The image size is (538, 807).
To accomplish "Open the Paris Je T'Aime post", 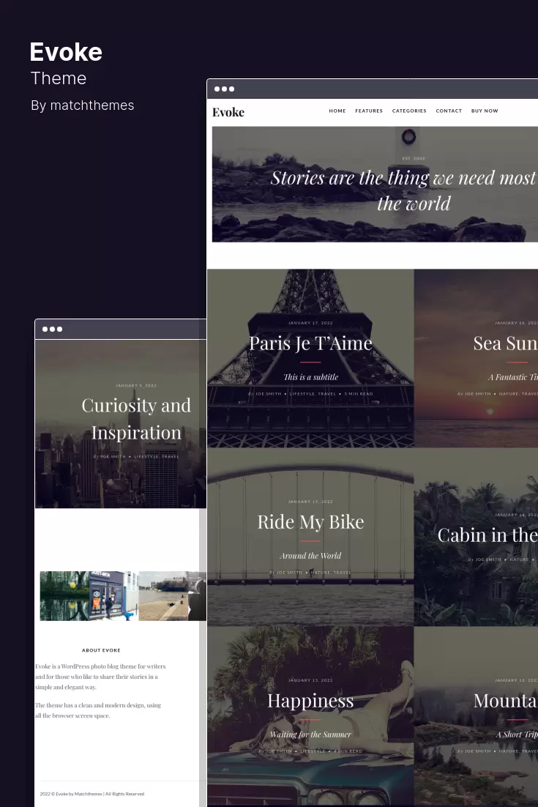I will tap(310, 343).
